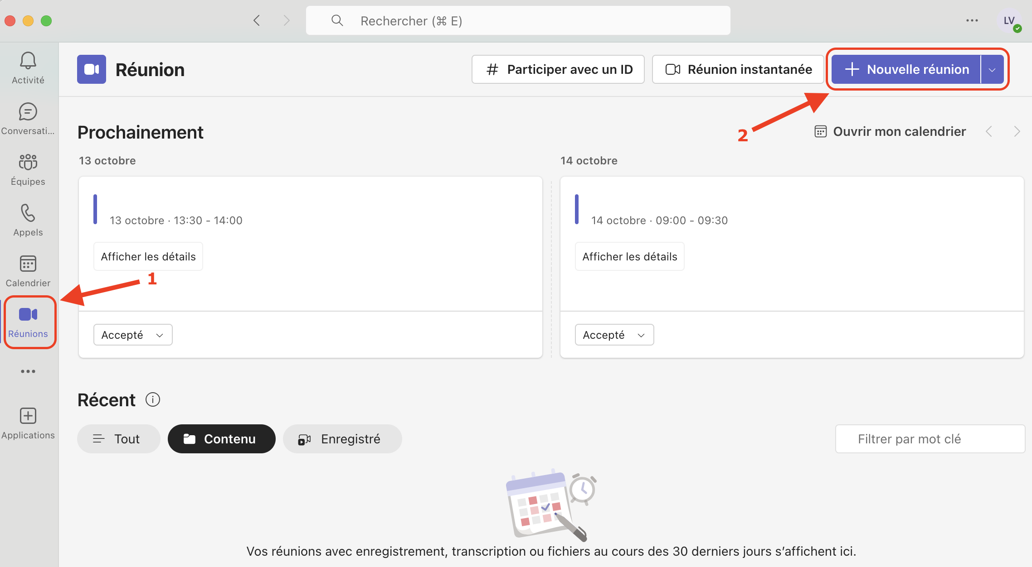The image size is (1032, 567).
Task: Select the Tout filter tab
Action: [x=118, y=439]
